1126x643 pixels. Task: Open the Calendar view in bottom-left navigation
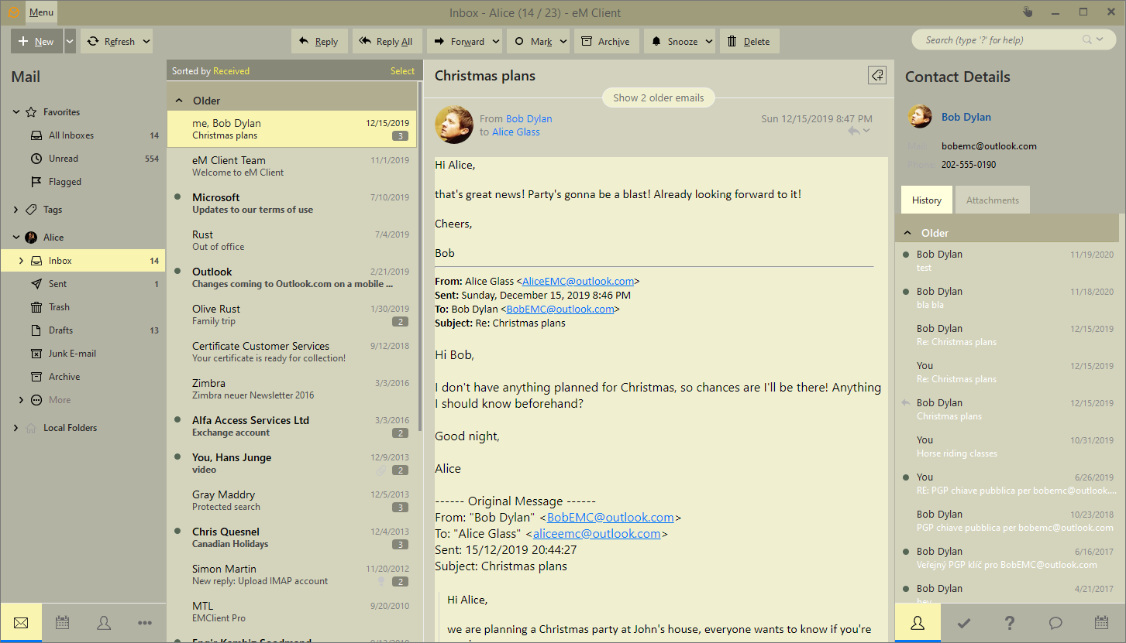(63, 623)
